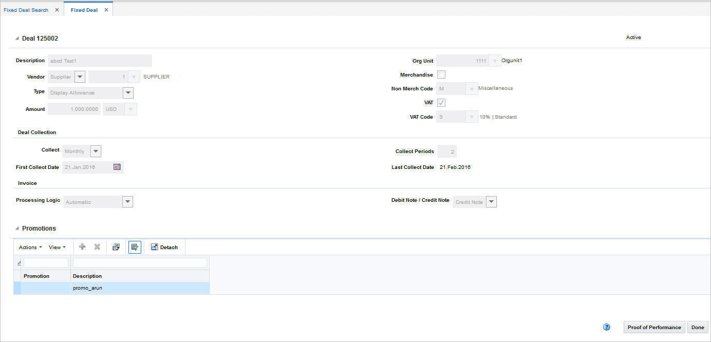Open the Debit Note / Credit Note dropdown

[x=491, y=201]
